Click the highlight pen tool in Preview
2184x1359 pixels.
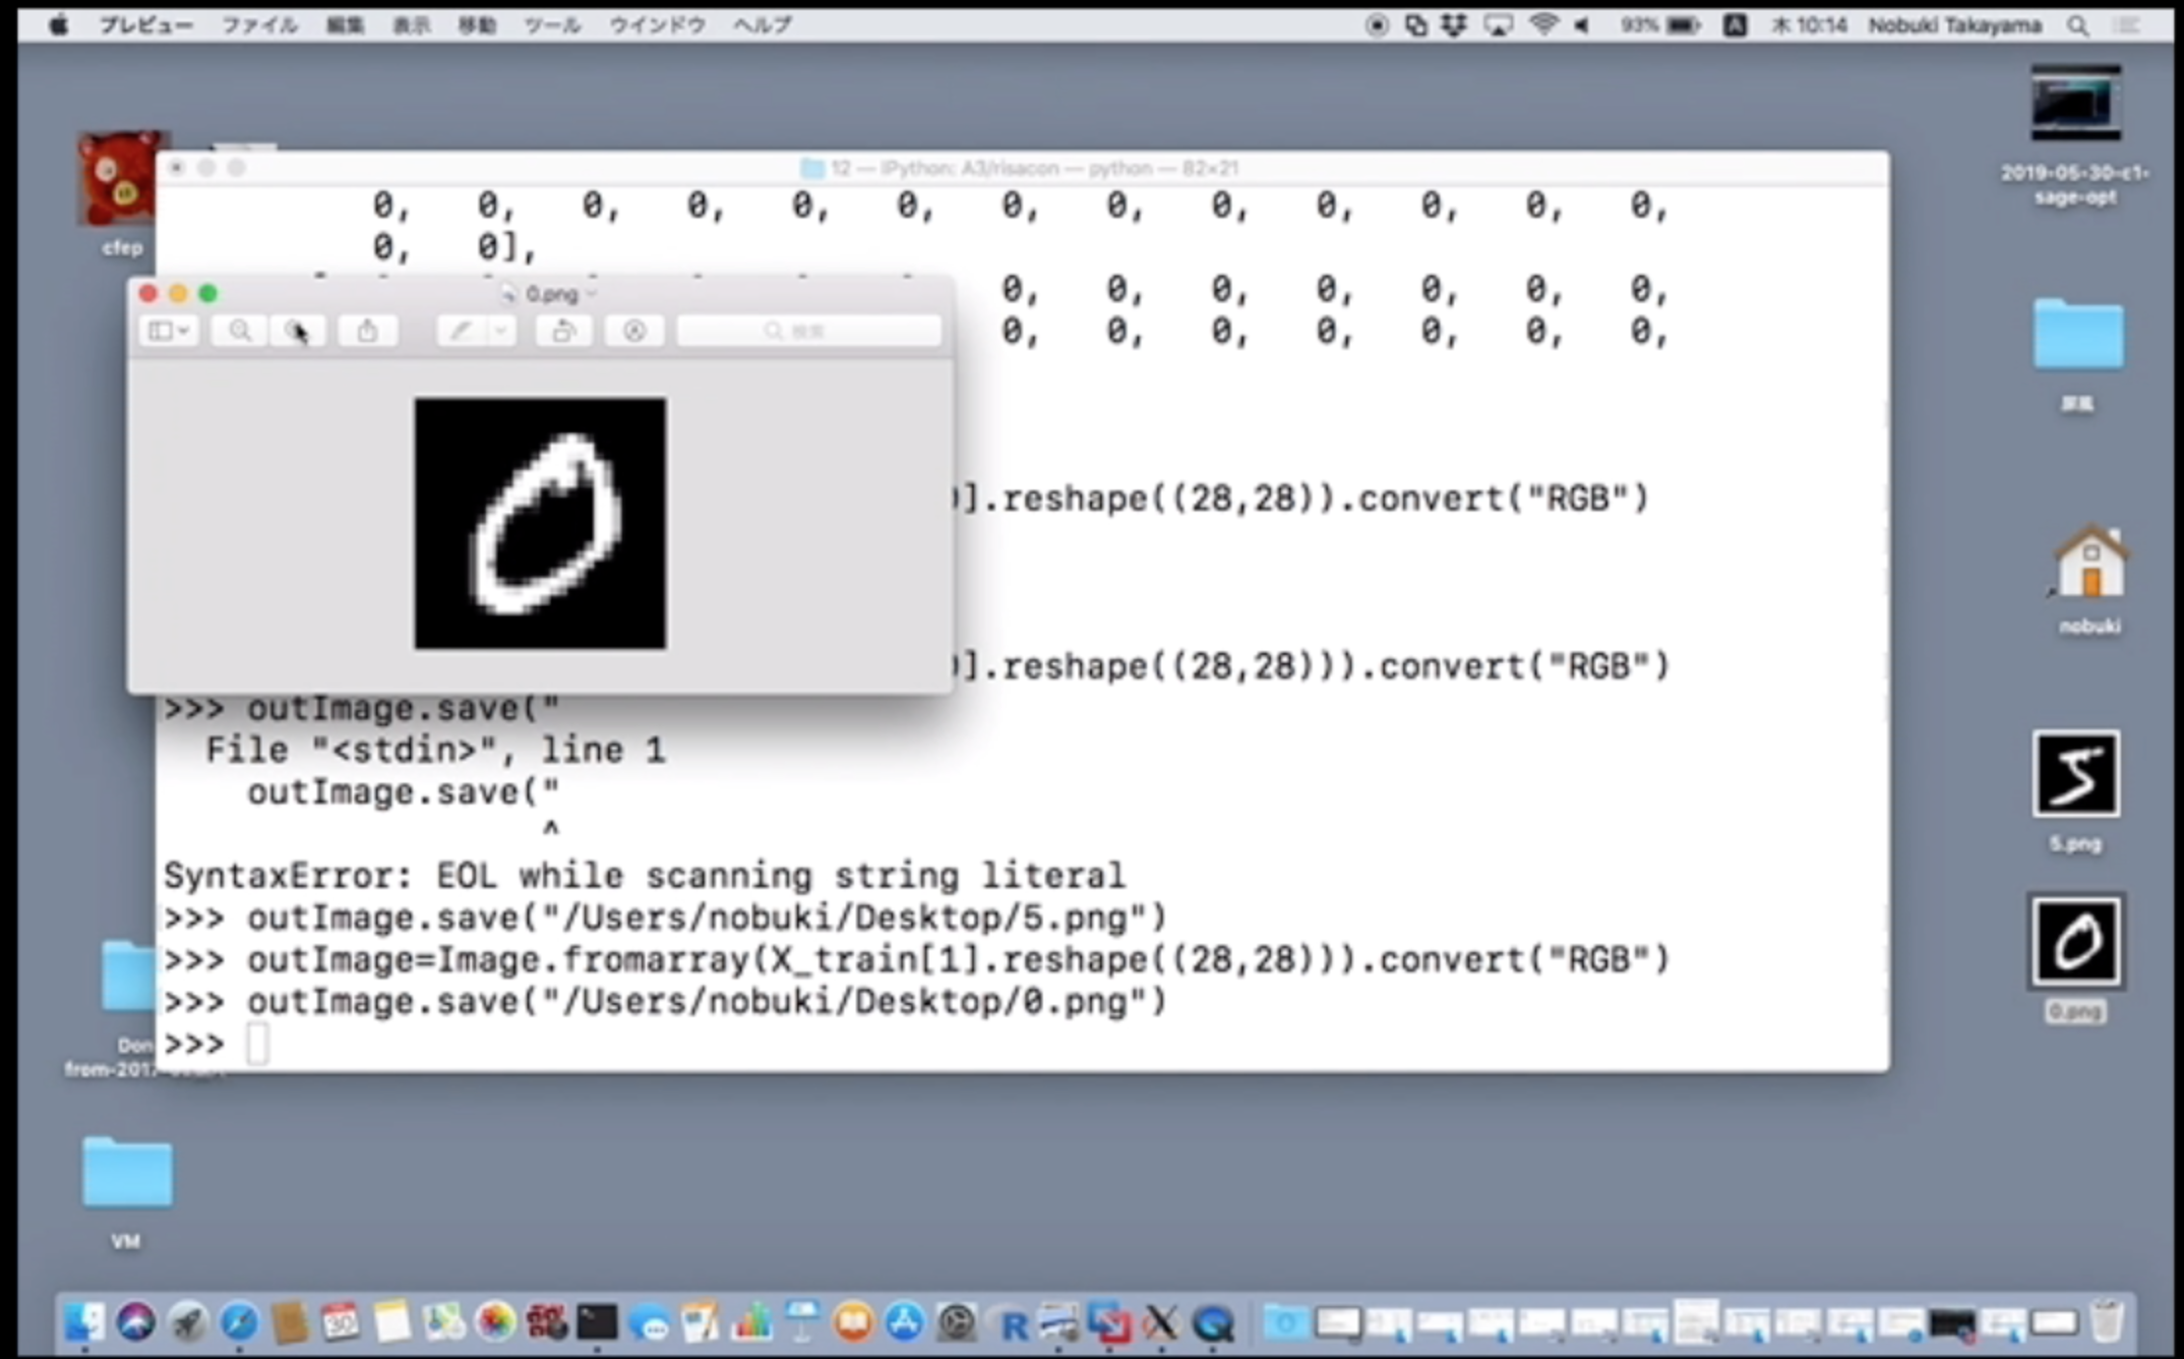[x=460, y=331]
